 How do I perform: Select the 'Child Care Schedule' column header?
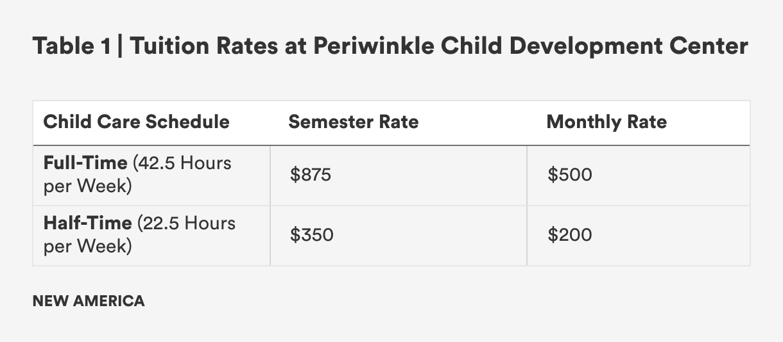pyautogui.click(x=136, y=122)
